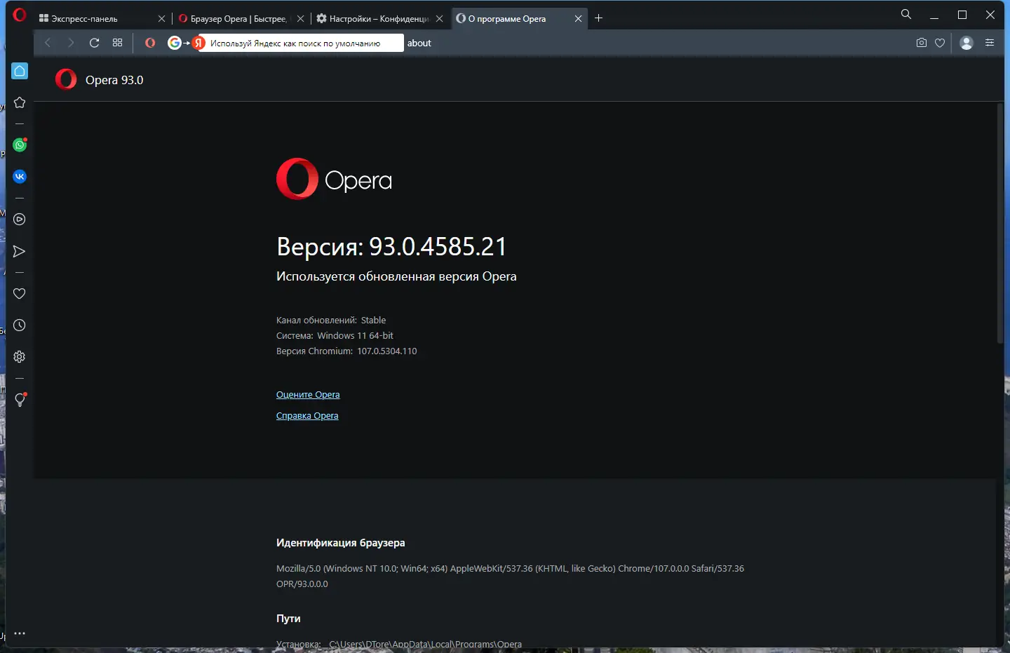Image resolution: width=1010 pixels, height=653 pixels.
Task: Click the home icon in the sidebar
Action: pos(20,71)
